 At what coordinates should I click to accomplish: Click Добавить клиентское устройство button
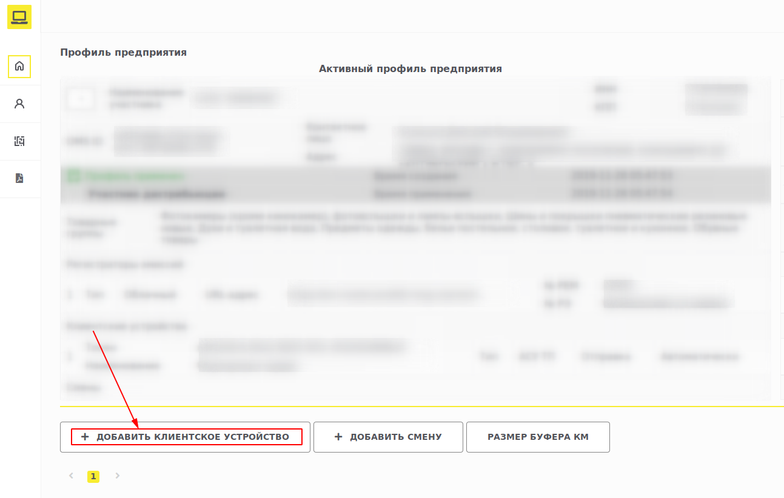click(x=185, y=437)
